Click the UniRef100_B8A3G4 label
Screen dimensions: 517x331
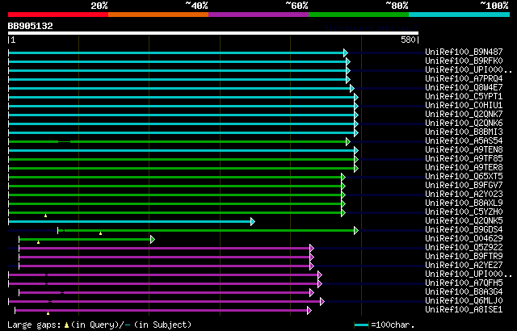pyautogui.click(x=464, y=292)
